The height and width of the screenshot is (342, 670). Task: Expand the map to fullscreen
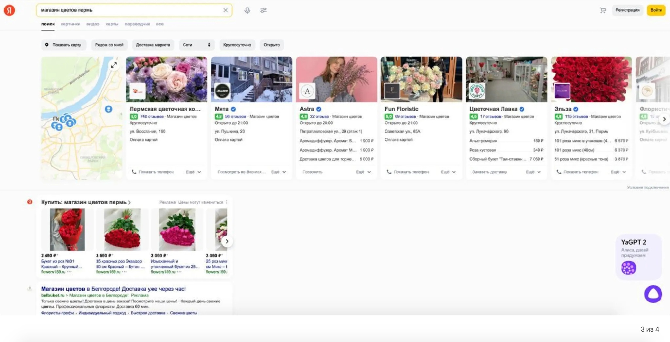[114, 65]
